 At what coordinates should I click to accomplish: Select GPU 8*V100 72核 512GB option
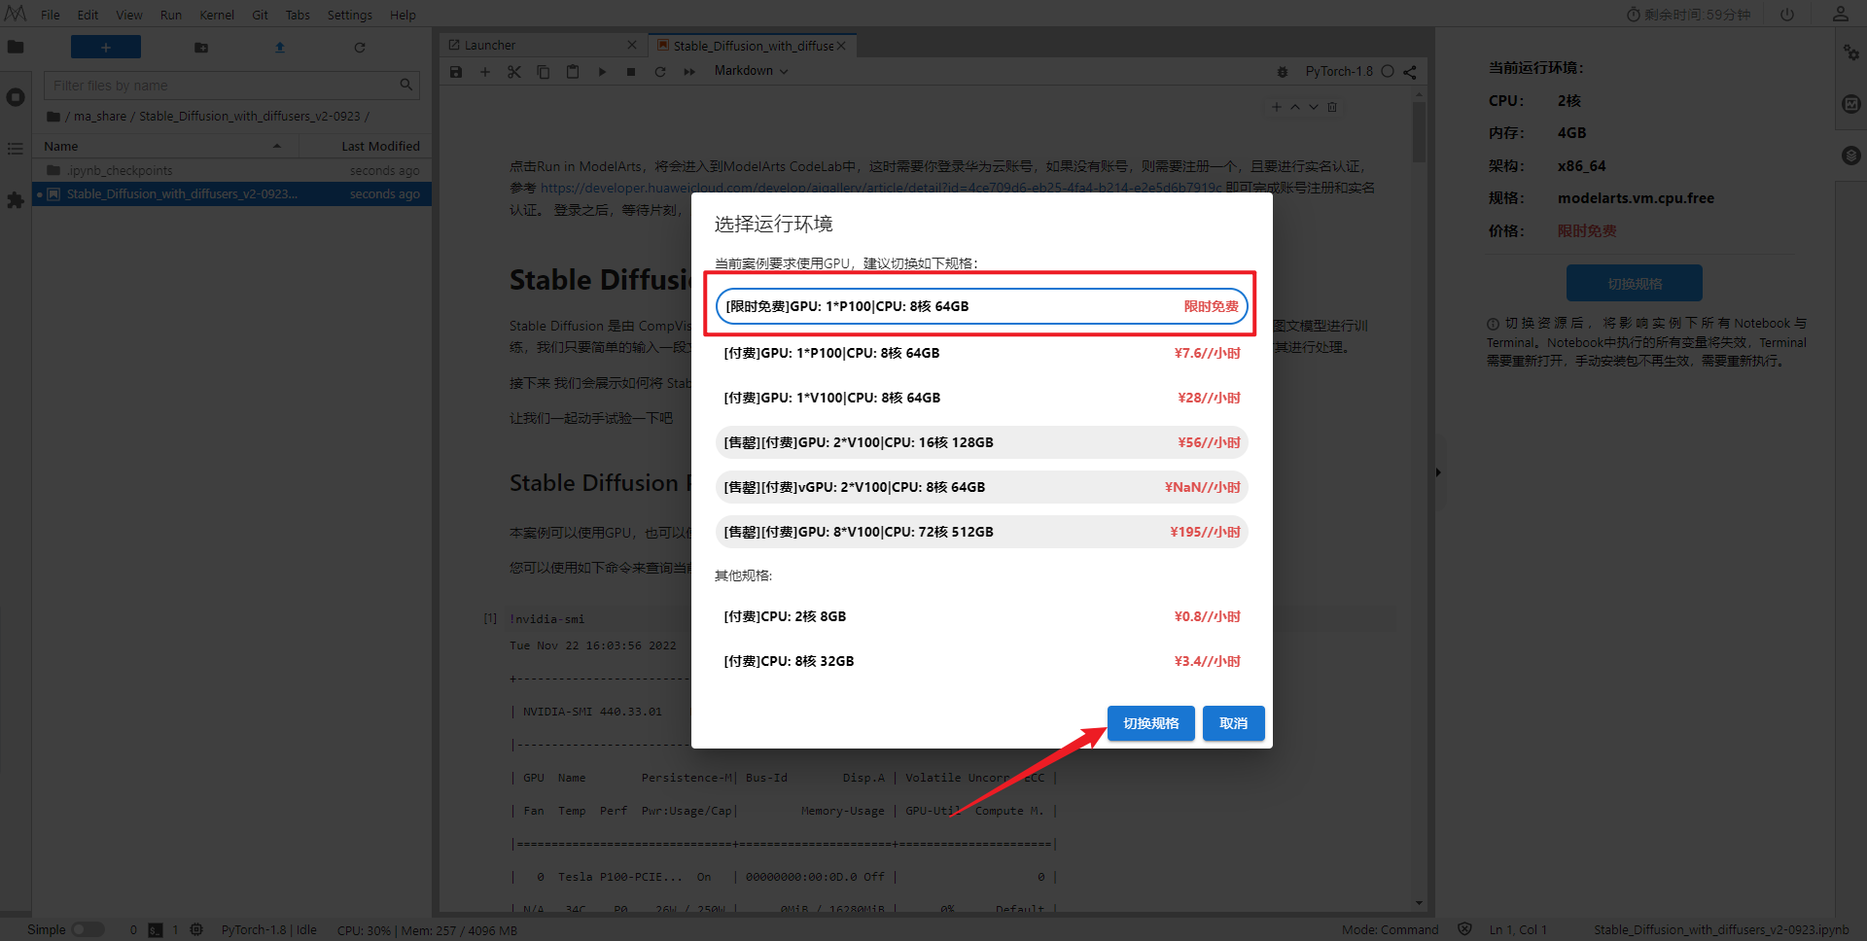pos(982,532)
